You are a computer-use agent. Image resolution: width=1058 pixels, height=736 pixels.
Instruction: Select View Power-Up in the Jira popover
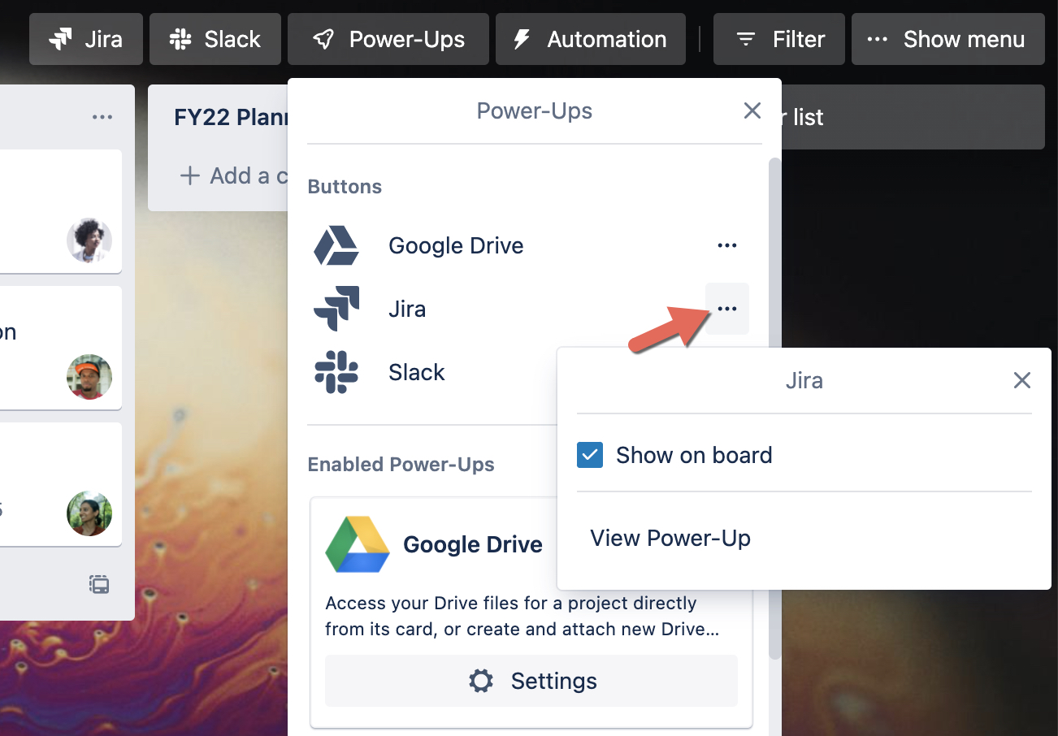670,538
